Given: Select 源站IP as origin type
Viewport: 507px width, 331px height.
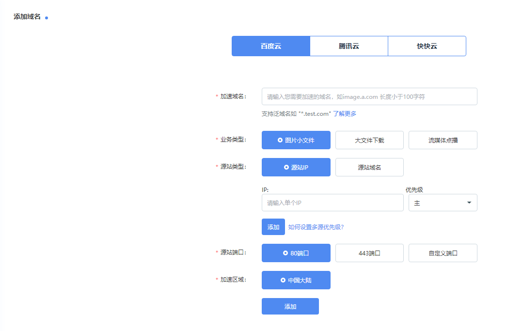Looking at the screenshot, I should click(x=296, y=167).
